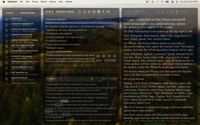Click Wikipedia W icon in Actions.txt window
The image size is (200, 125).
point(167,11)
